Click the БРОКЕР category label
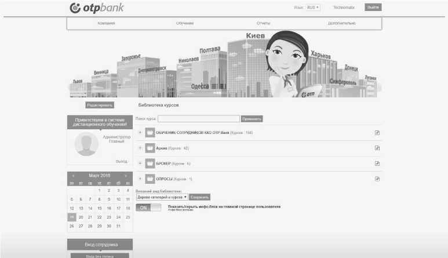Viewport: 448px width, 258px height. click(163, 163)
